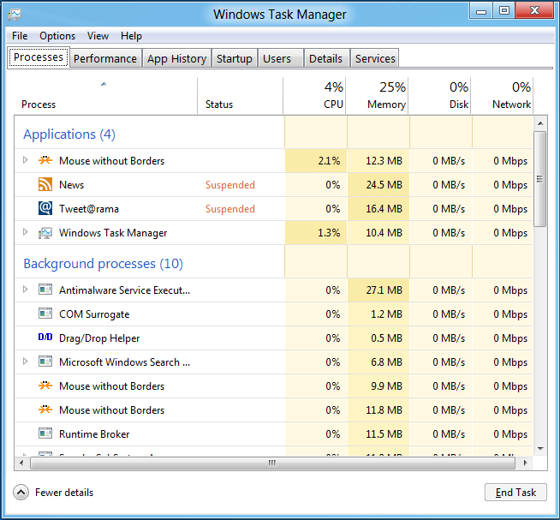
Task: Open the Startup tab
Action: pyautogui.click(x=235, y=58)
